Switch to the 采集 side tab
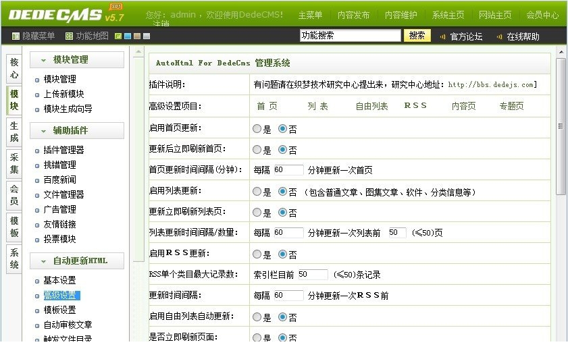The image size is (568, 355). click(14, 163)
